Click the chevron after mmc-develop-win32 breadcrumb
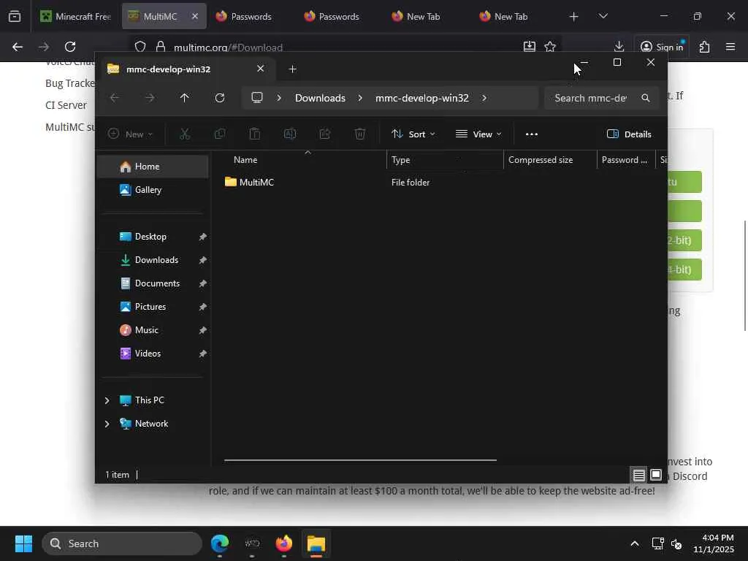This screenshot has height=561, width=748. pyautogui.click(x=484, y=98)
